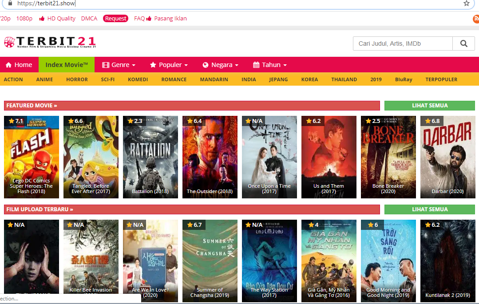Select the MANDARIN category
The image size is (479, 304).
(214, 79)
